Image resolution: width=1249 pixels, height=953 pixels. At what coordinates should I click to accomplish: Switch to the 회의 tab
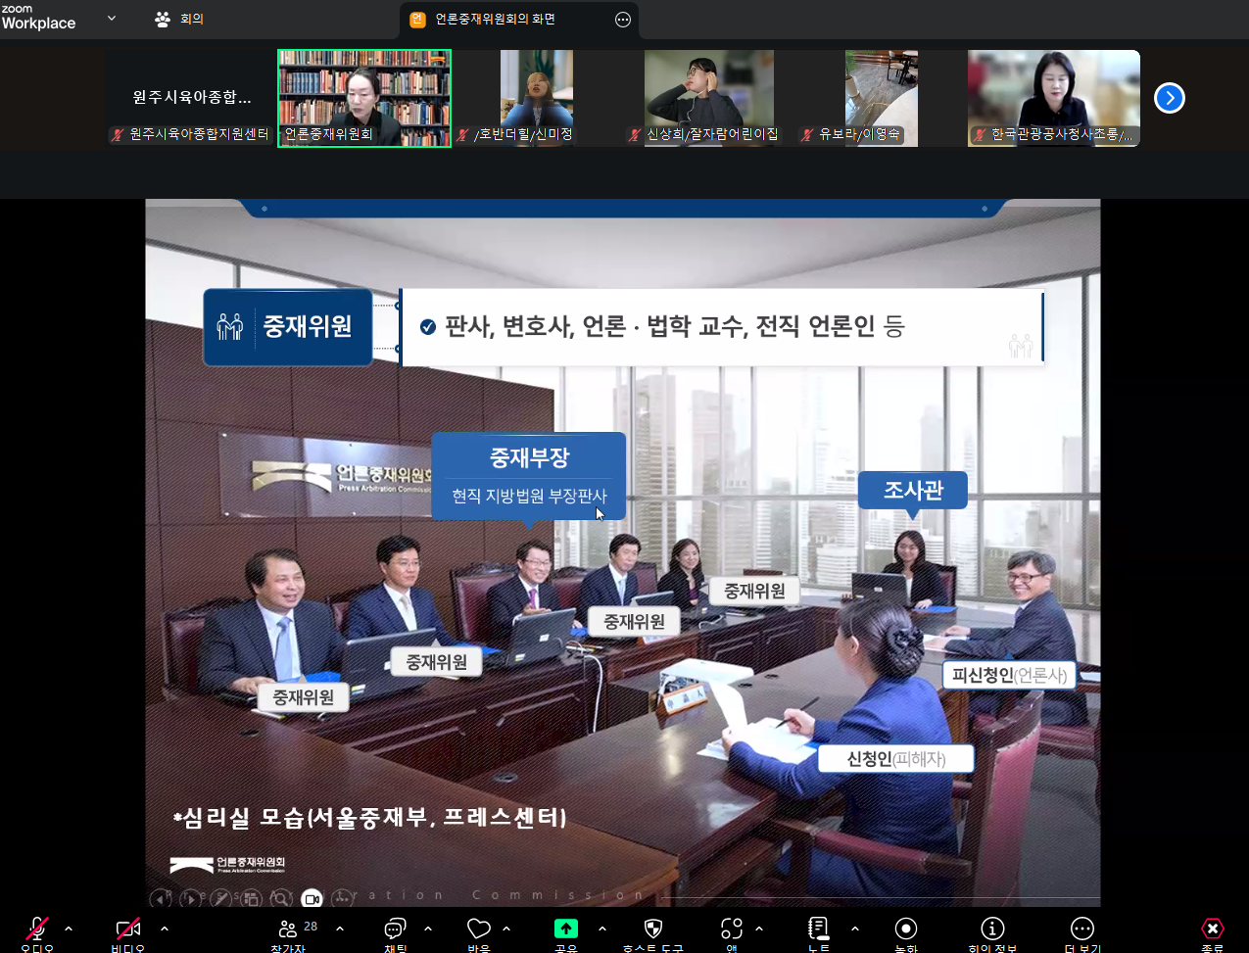pos(180,20)
